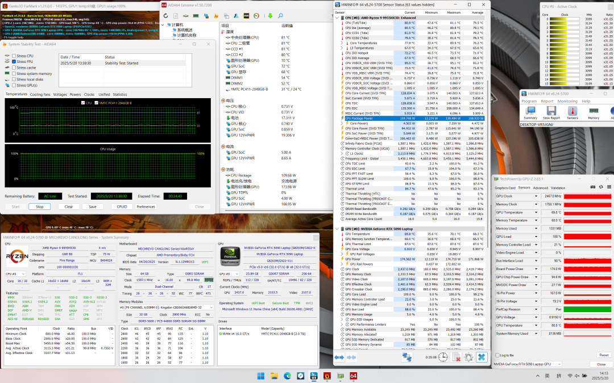Open File Explorer from the taskbar
Viewport: 614px width, 383px height.
coord(274,376)
